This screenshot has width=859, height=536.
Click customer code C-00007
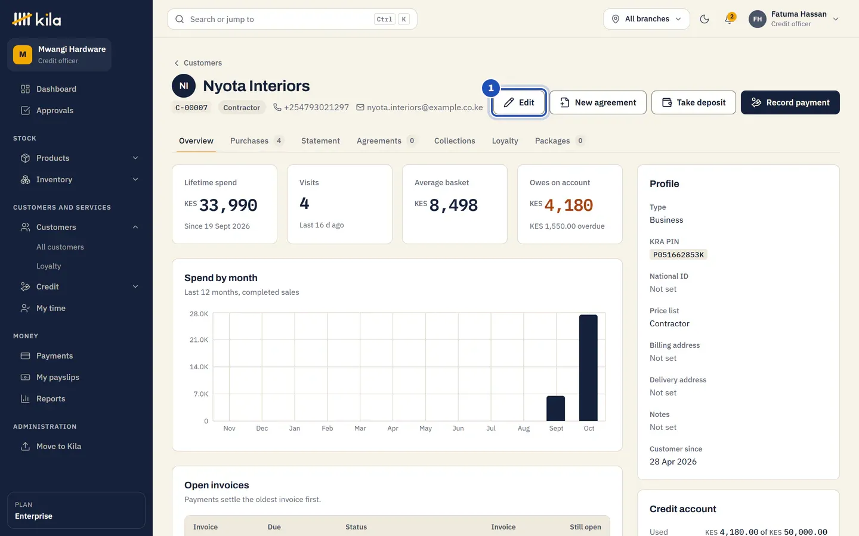(x=191, y=108)
